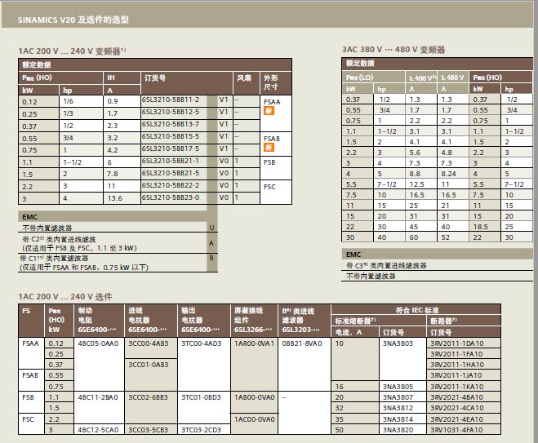This screenshot has width=538, height=443.
Task: Select circuit breaker 3RV2011-1KA10
Action: coord(456,387)
